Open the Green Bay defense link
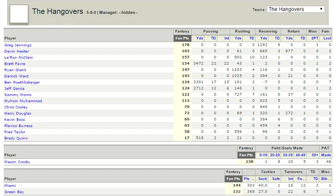334x196 pixels. (14, 192)
